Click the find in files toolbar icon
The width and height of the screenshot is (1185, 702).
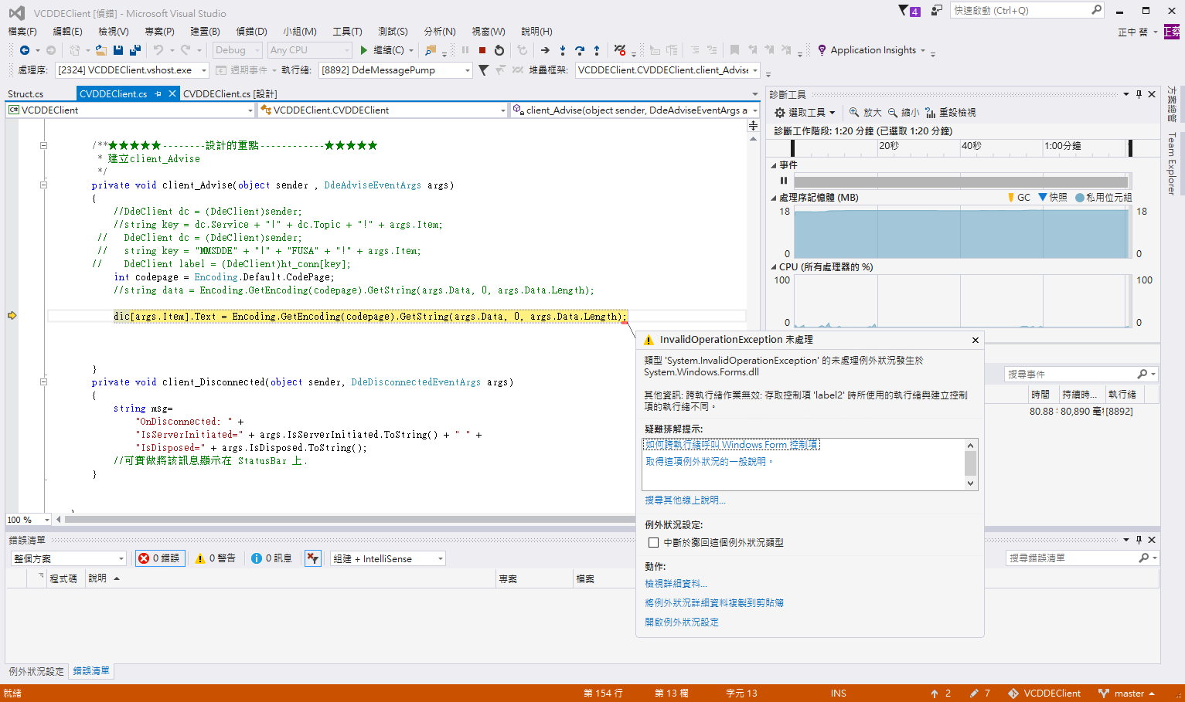pos(431,50)
